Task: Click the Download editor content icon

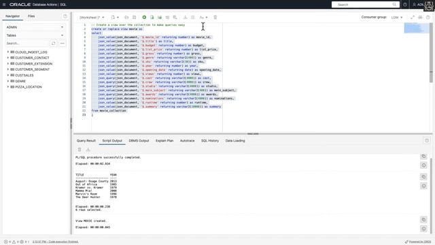Action: [185, 17]
